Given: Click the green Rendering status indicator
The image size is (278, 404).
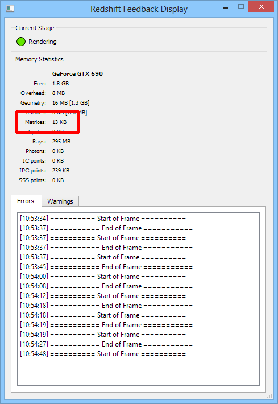Looking at the screenshot, I should [x=21, y=42].
